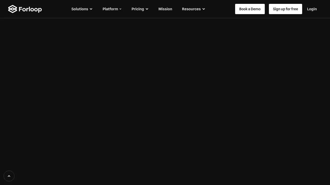Open the Resources menu label
This screenshot has height=185, width=330.
point(191,9)
